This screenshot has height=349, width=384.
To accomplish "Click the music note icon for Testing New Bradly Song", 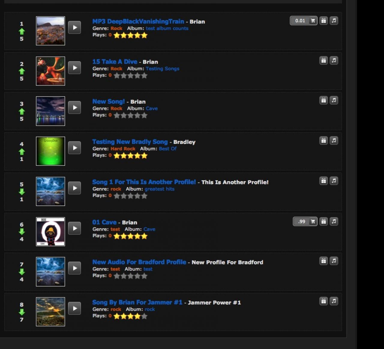I will (x=334, y=141).
